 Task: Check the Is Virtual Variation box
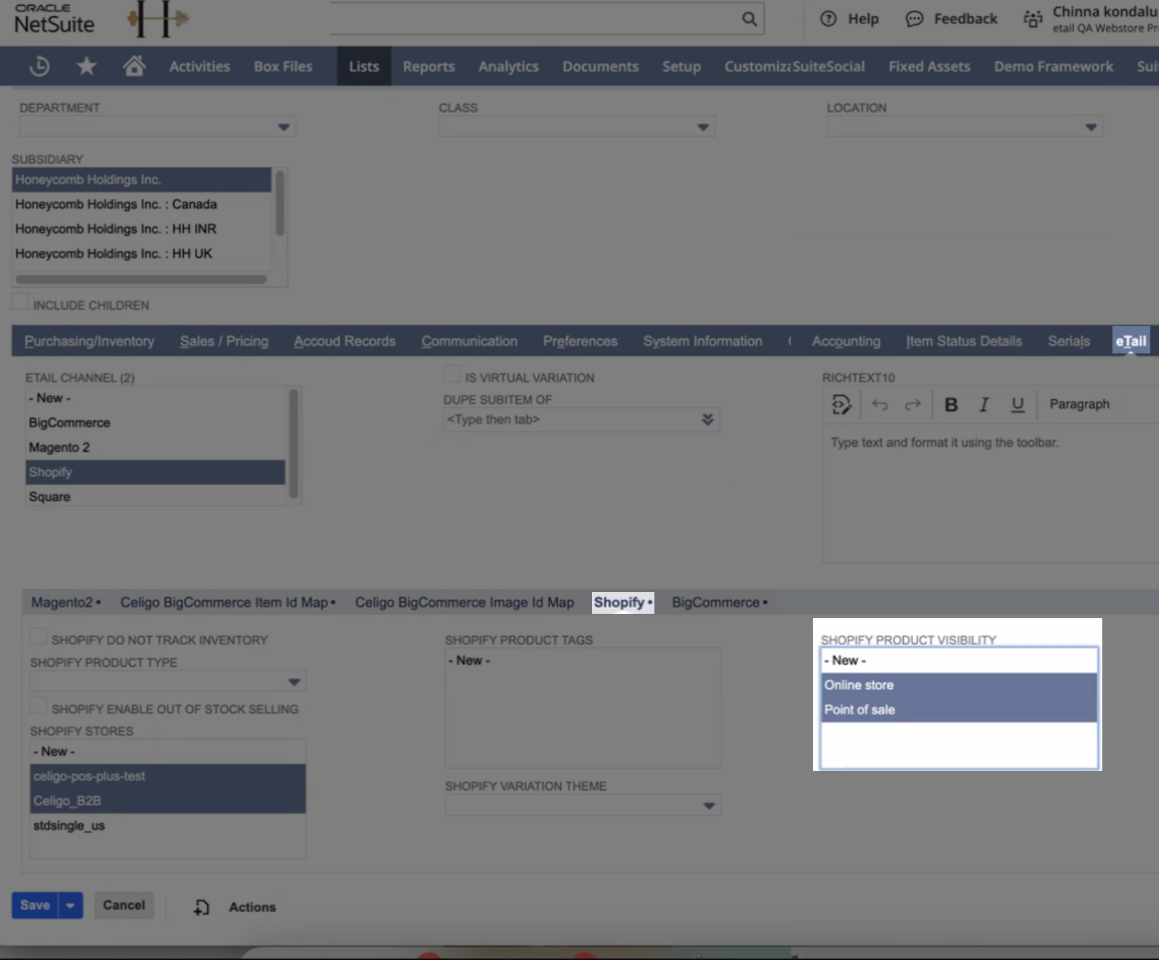[452, 374]
